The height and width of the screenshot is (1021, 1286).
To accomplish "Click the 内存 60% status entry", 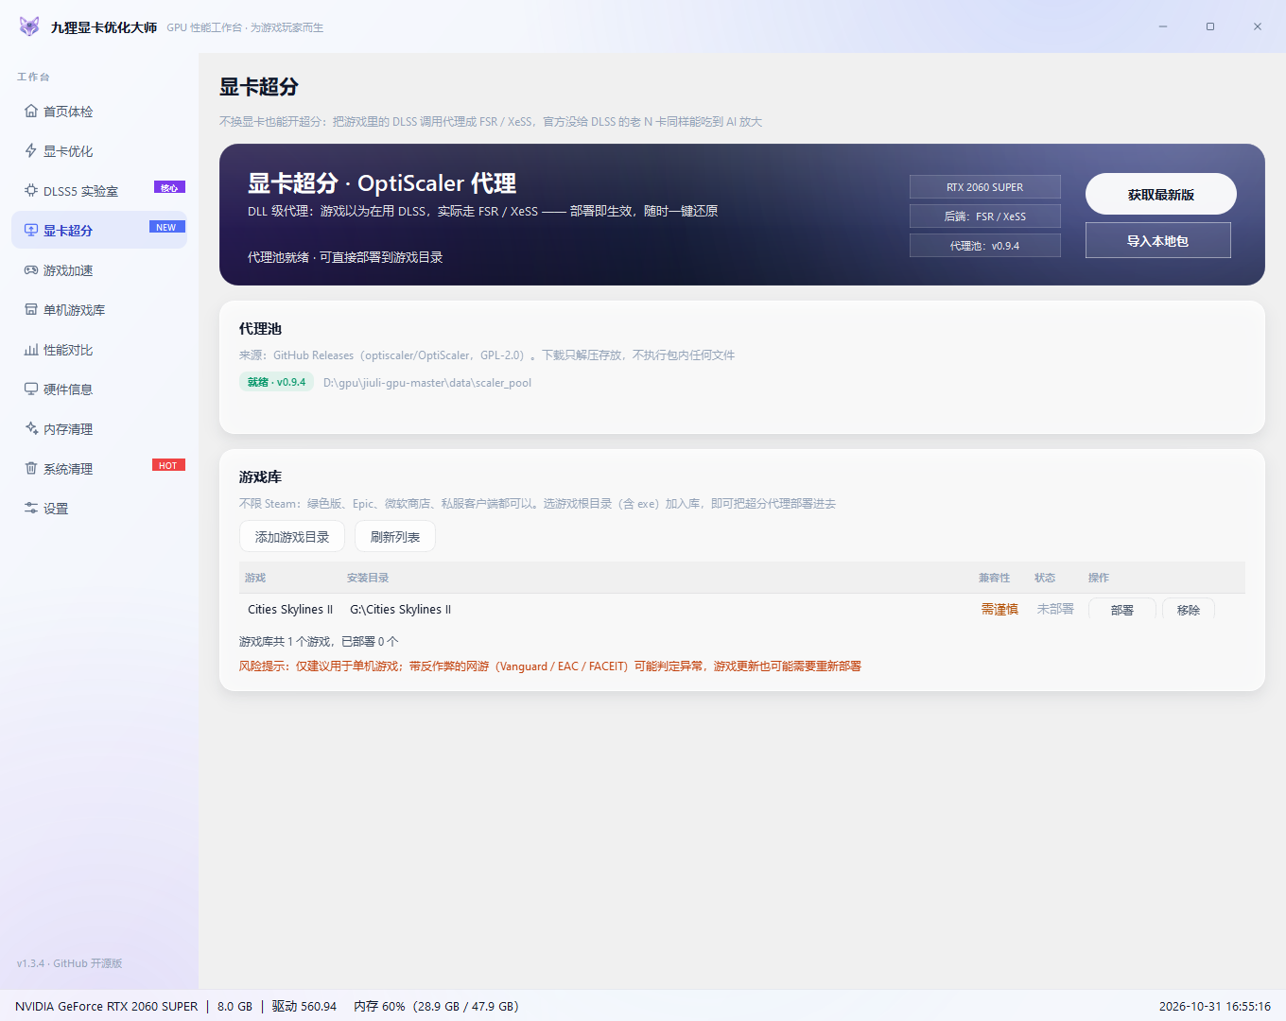I will [436, 1006].
